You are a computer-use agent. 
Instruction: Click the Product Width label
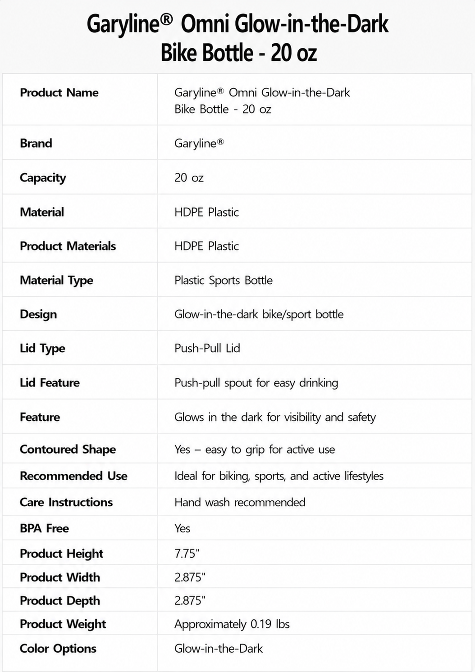click(60, 577)
